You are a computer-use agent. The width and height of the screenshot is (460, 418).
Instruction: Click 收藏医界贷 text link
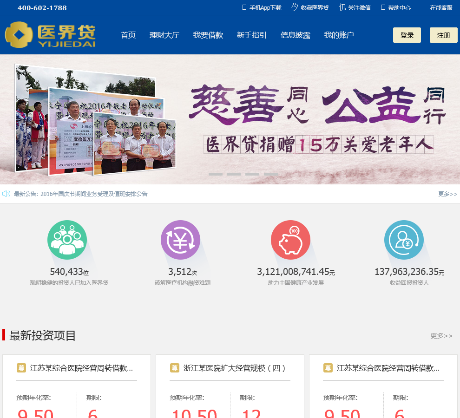(315, 7)
